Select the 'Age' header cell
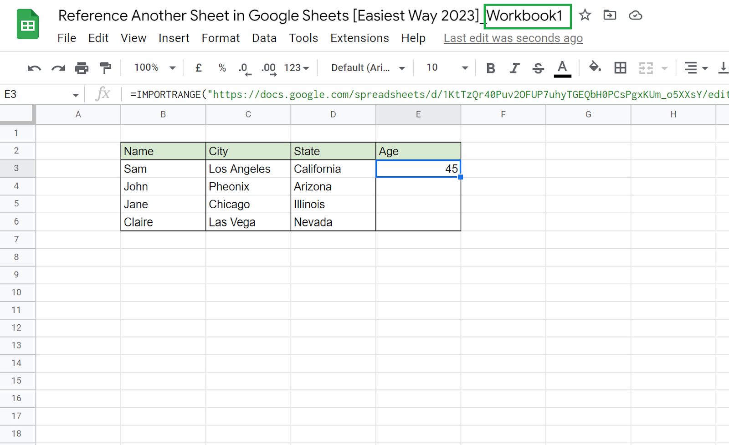This screenshot has width=729, height=445. click(x=418, y=151)
